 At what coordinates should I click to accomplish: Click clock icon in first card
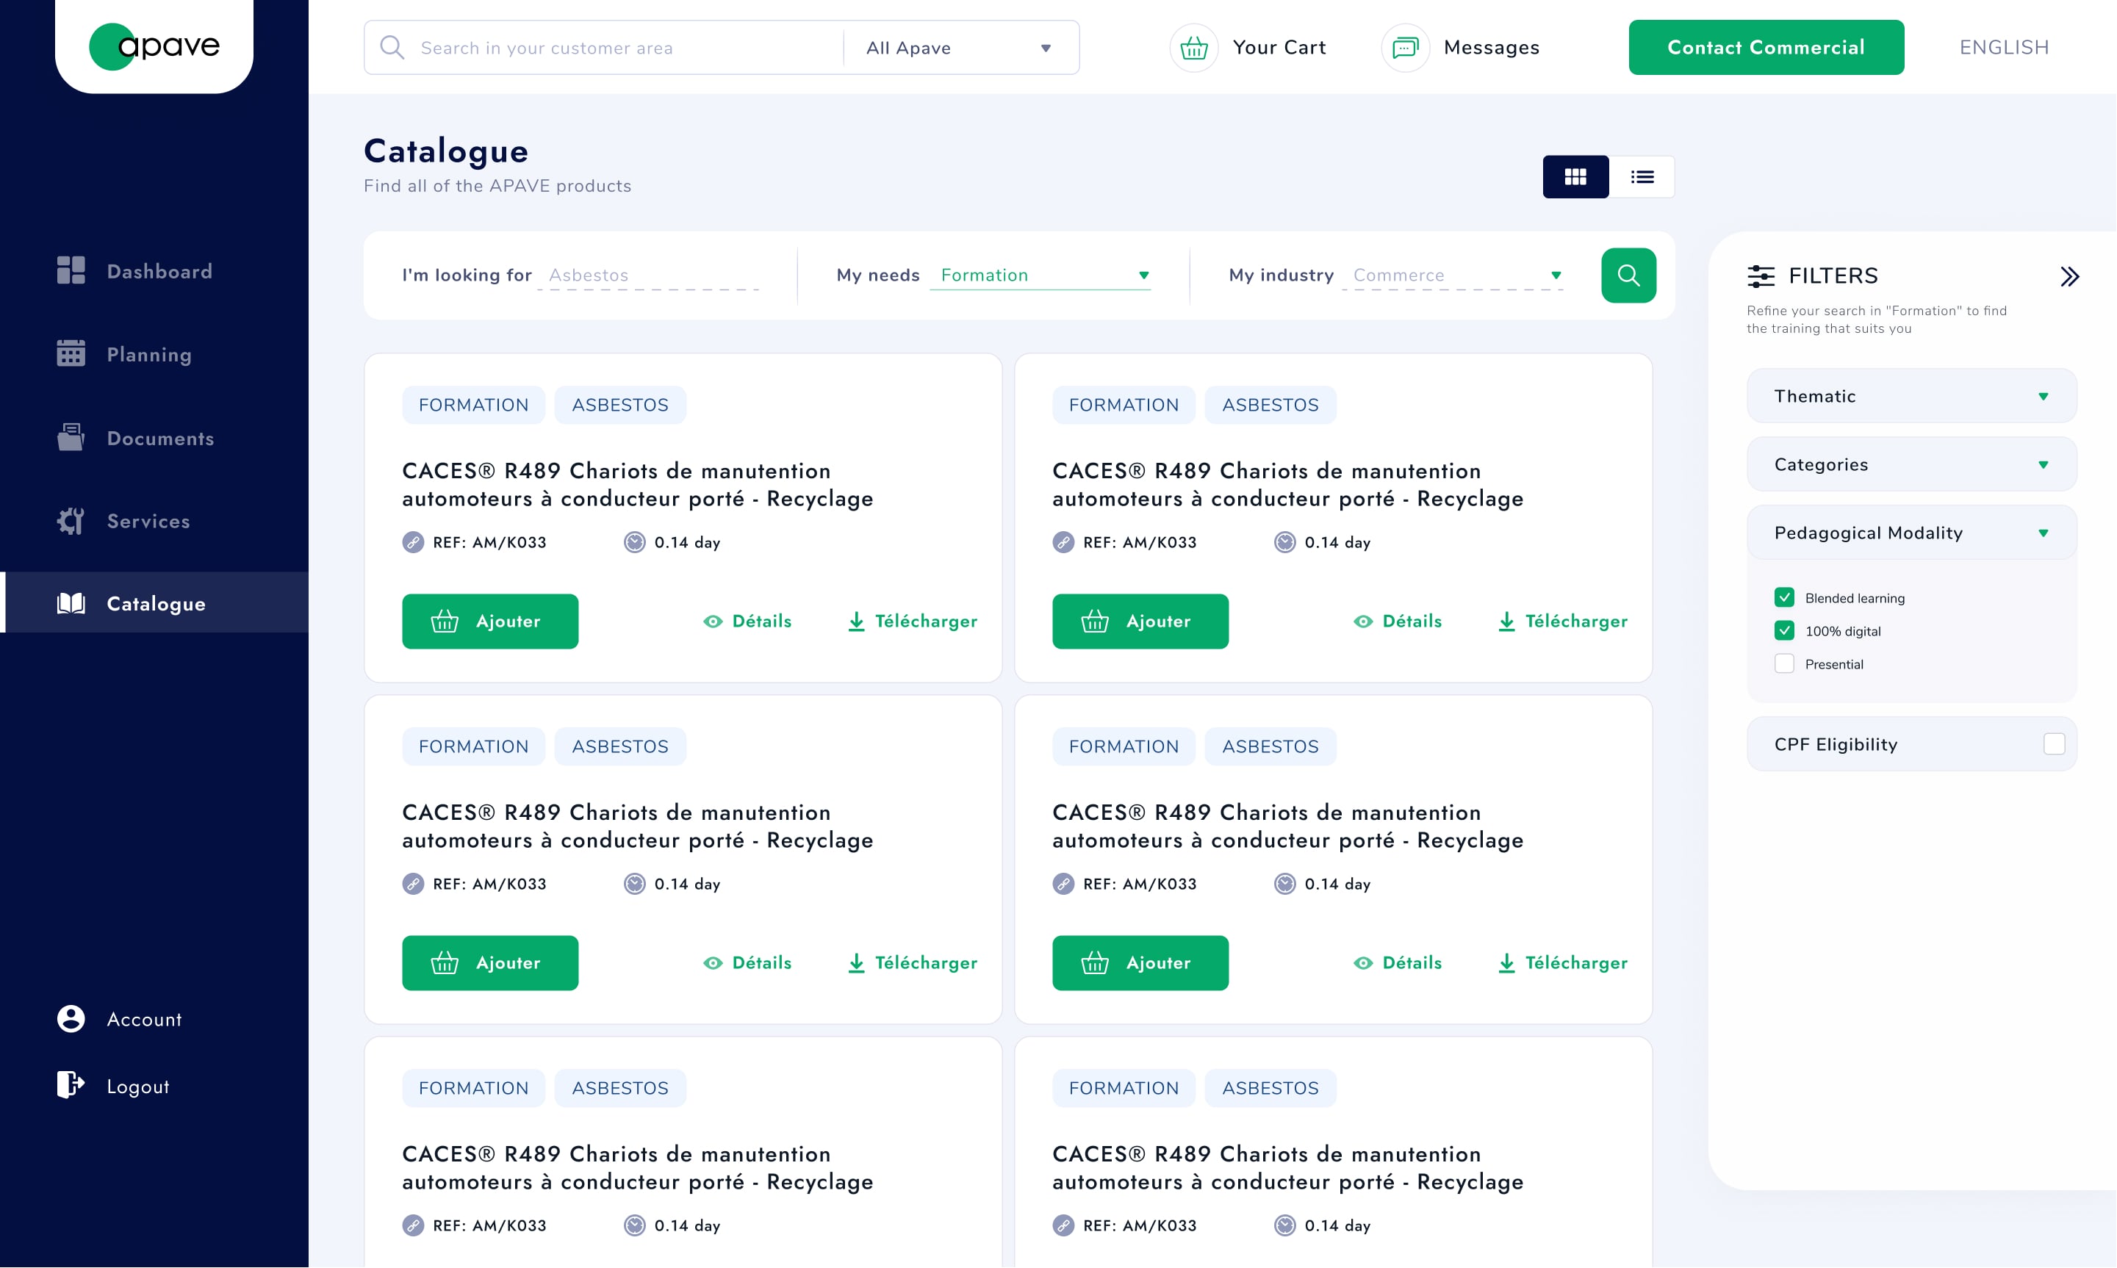pos(634,543)
